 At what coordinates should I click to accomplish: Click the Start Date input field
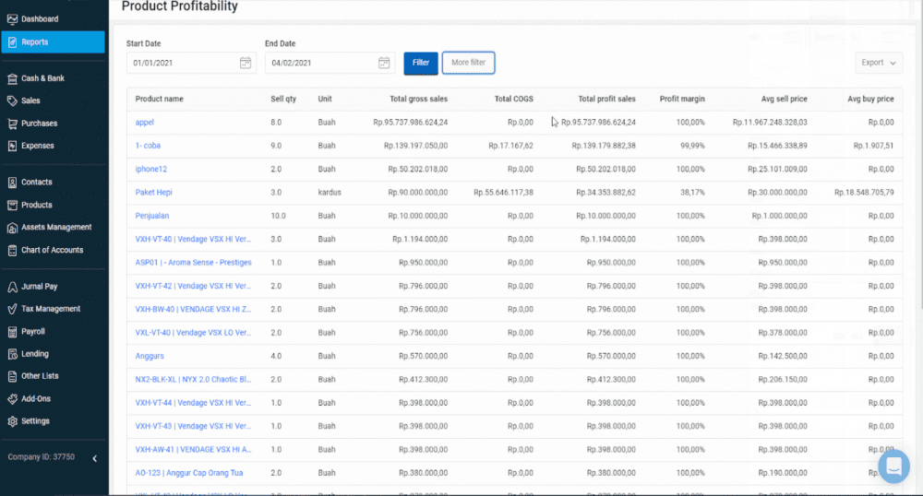point(191,63)
